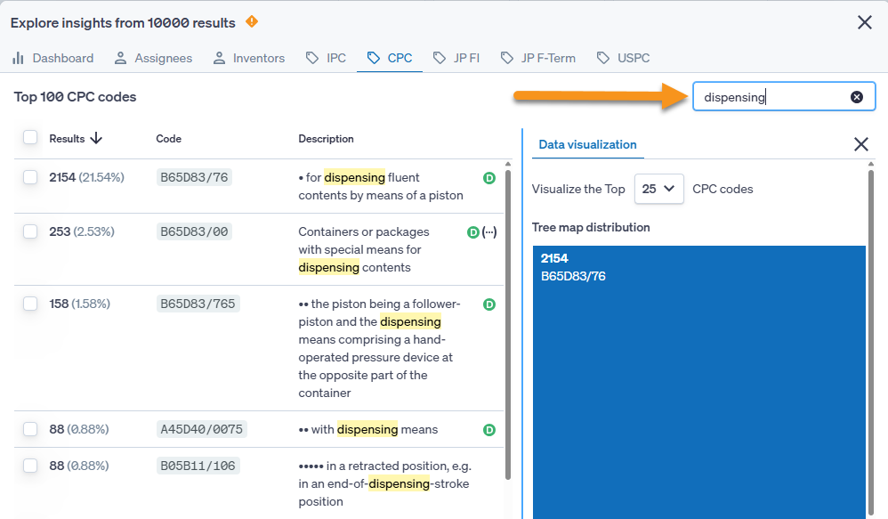Click the CPC list vertical scrollbar
Screen dimensions: 888x519
[x=508, y=320]
